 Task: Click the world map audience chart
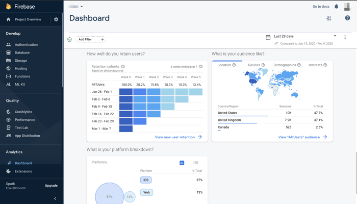[x=273, y=84]
